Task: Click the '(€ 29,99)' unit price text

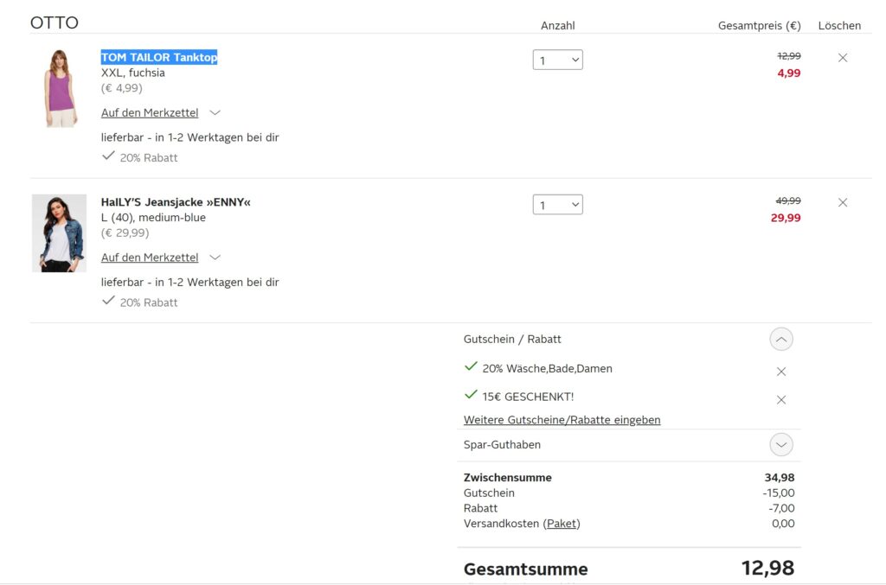Action: [x=125, y=233]
